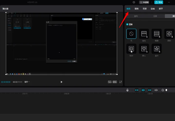Click the 导出 export button
175x121 pixels.
pyautogui.click(x=159, y=2)
